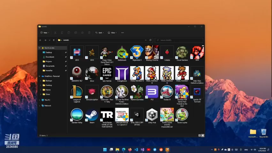Expand the Backups folder under OneDrive
This screenshot has height=153, width=272.
40,81
